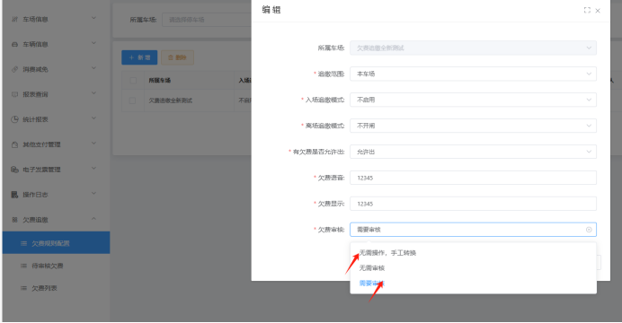Viewport: 622px width, 323px height.
Task: Open the 入场追缴模式 dropdown
Action: point(473,100)
